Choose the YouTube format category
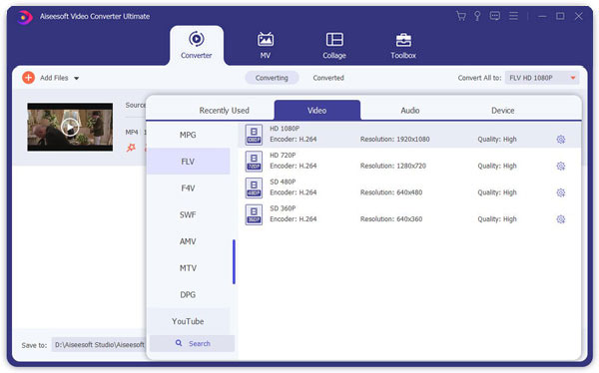599x373 pixels. click(188, 321)
